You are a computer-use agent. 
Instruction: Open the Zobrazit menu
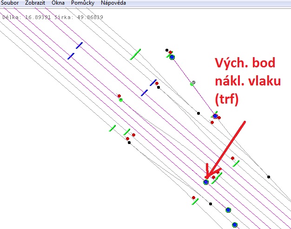point(35,3)
